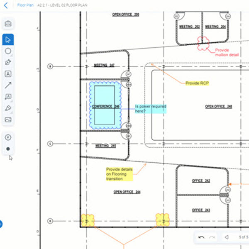
Task: Choose the pen edit tool
Action: (x=8, y=63)
